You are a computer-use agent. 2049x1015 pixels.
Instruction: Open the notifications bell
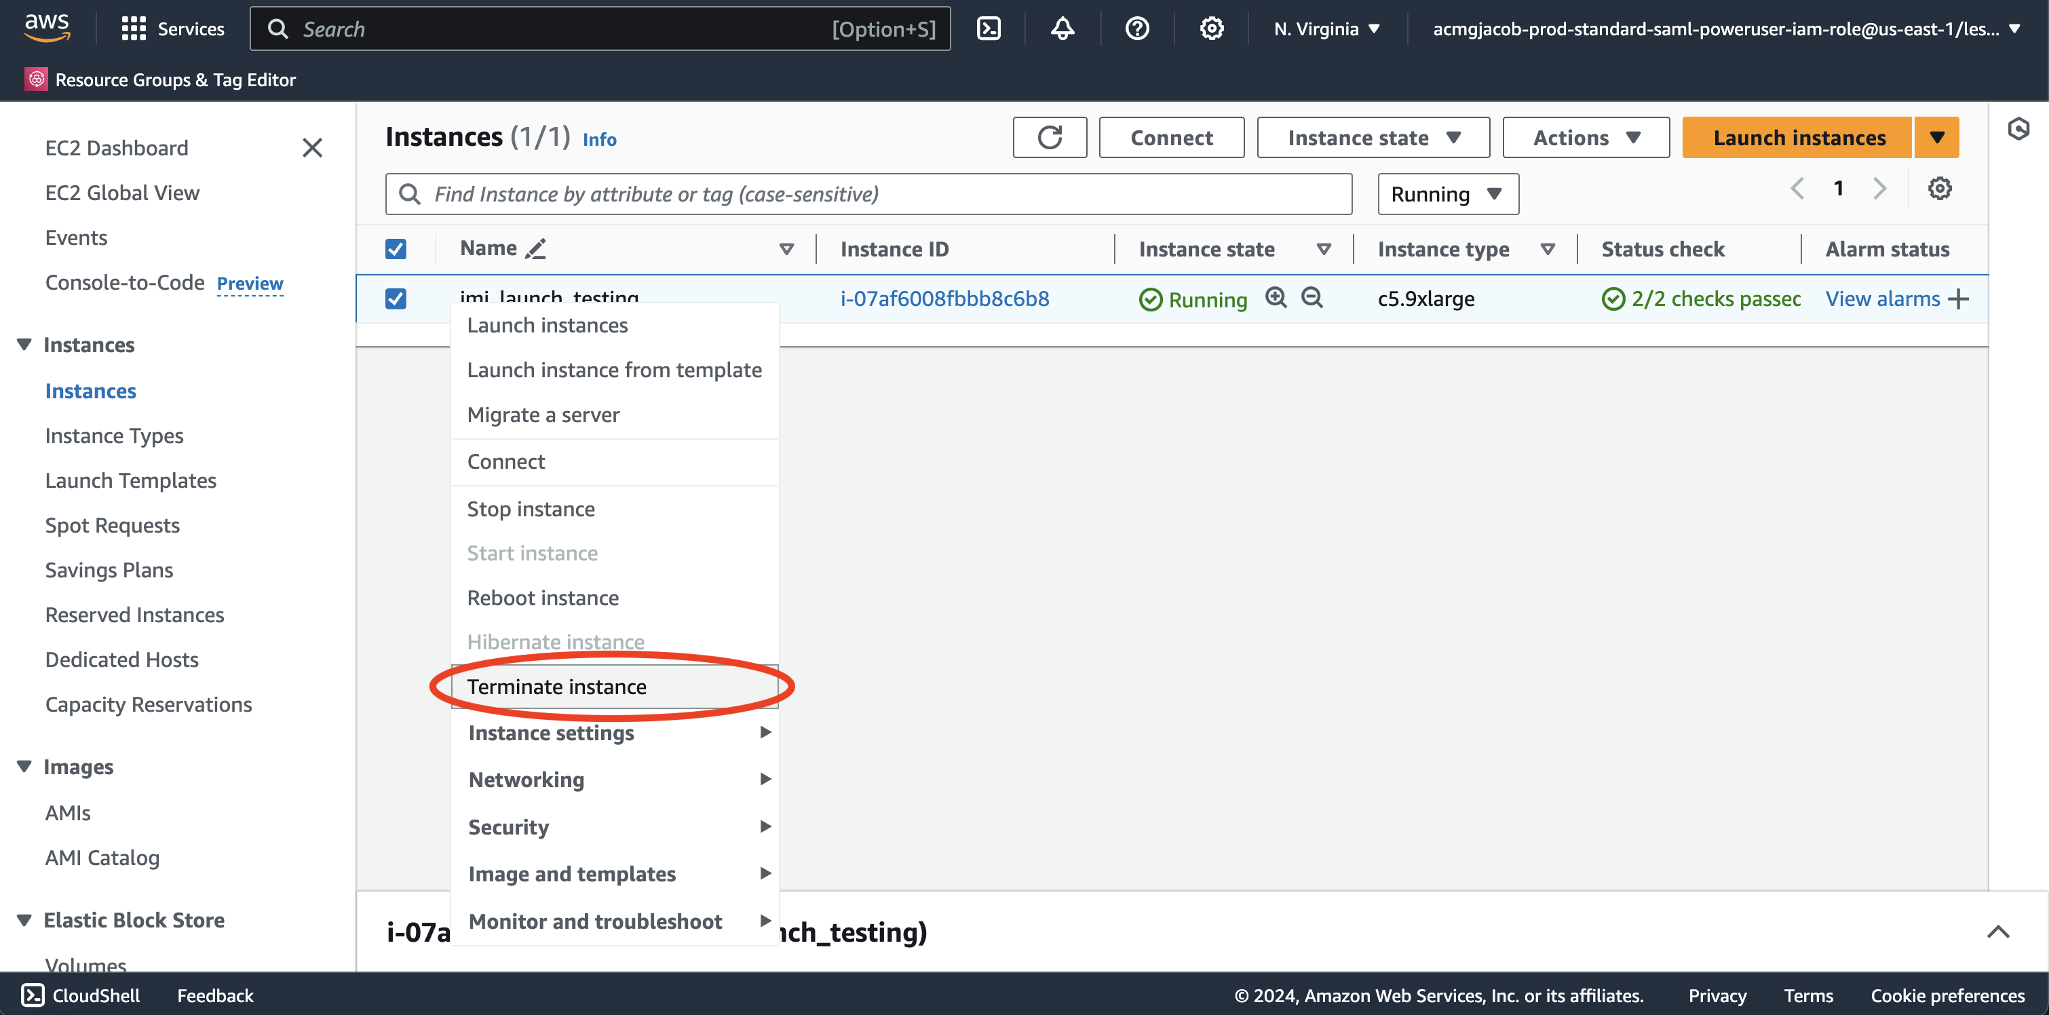(x=1062, y=28)
